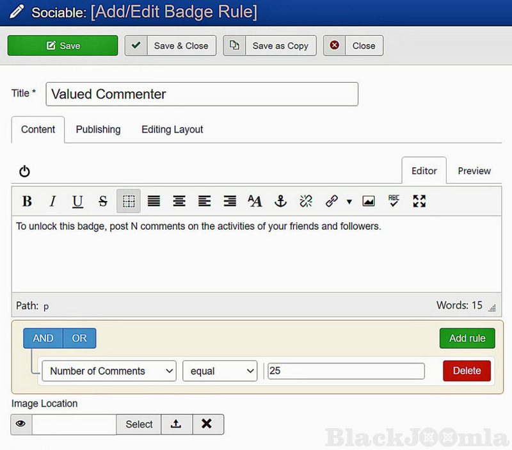The height and width of the screenshot is (450, 512).
Task: Insert an anchor in the editor
Action: pyautogui.click(x=280, y=202)
